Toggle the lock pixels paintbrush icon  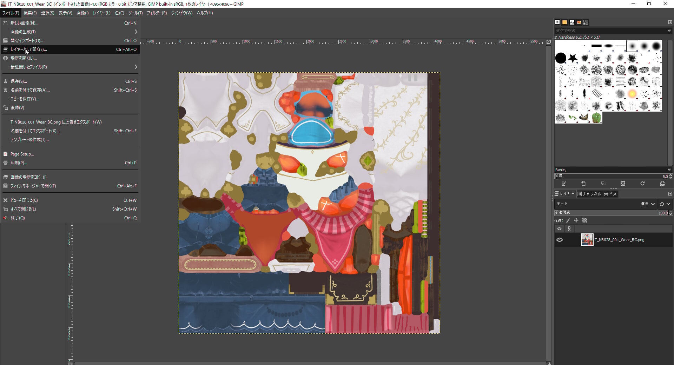pos(568,220)
